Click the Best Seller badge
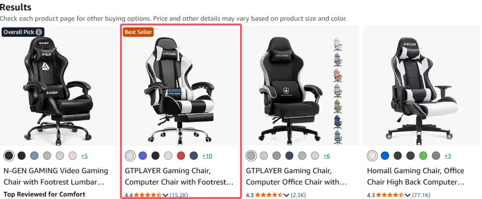The height and width of the screenshot is (199, 482). tap(138, 32)
